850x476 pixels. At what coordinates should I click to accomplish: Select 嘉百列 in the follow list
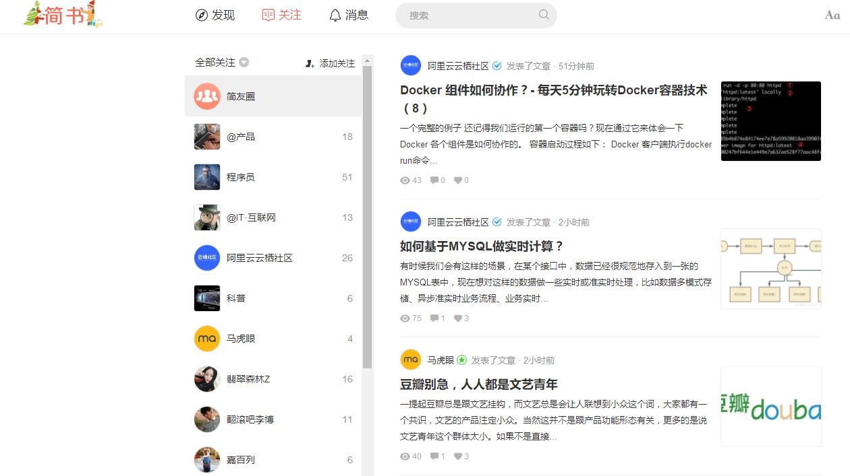pos(273,458)
